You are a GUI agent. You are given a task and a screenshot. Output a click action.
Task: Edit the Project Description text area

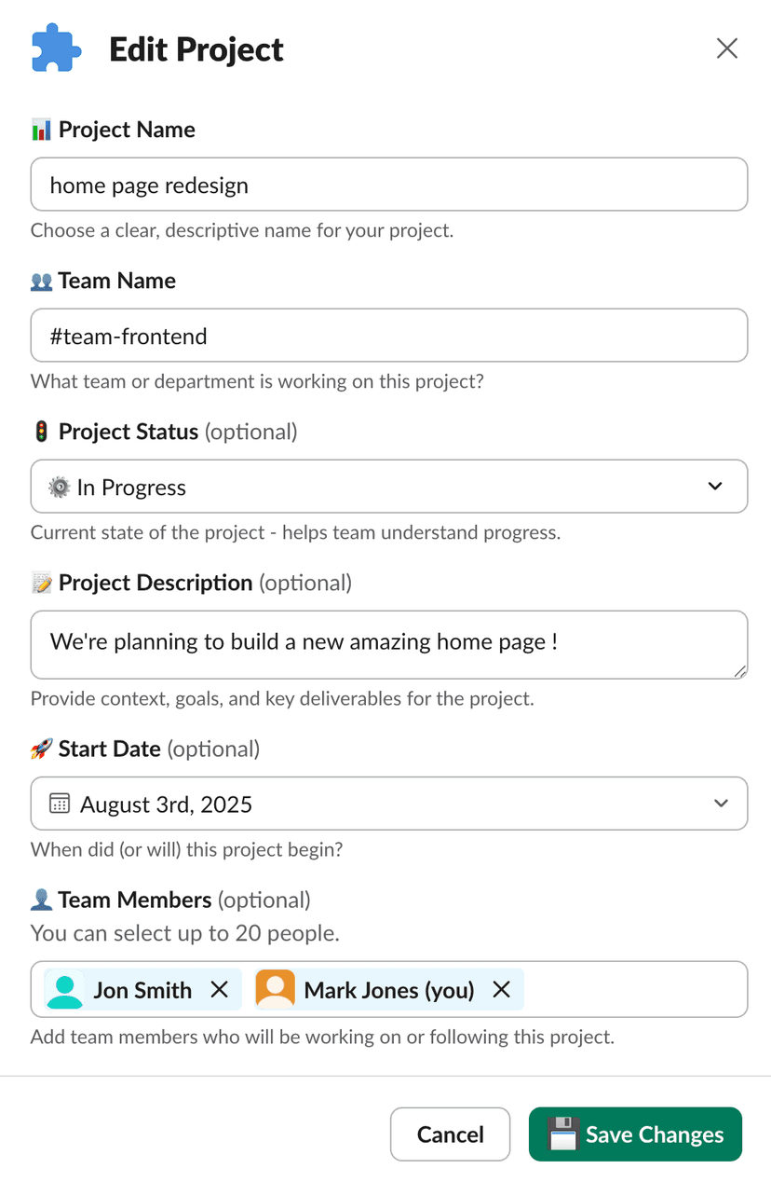pos(389,644)
